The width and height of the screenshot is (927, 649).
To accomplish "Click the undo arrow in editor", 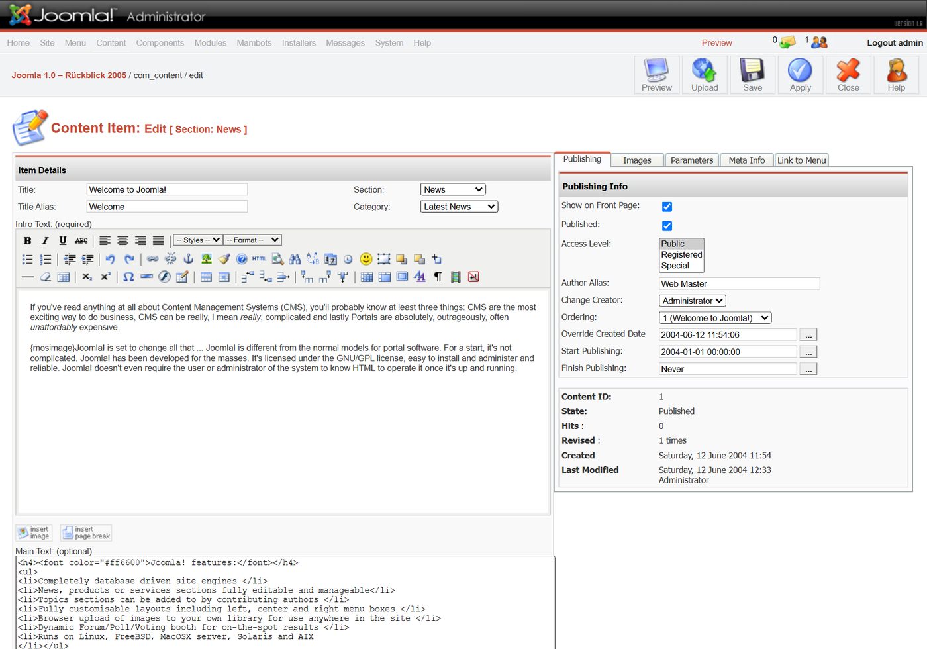I will [x=111, y=259].
